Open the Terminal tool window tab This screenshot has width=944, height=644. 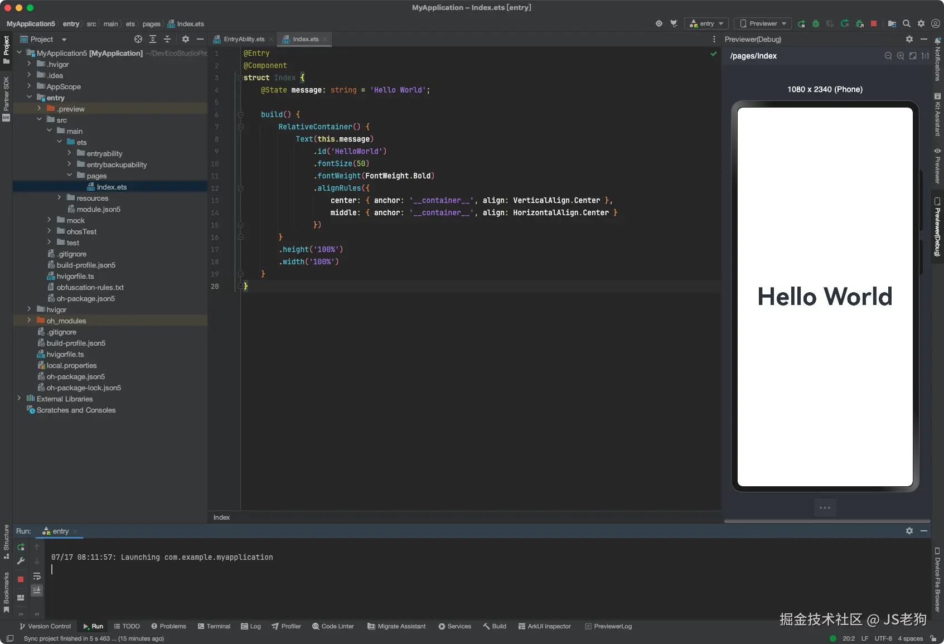tap(214, 626)
